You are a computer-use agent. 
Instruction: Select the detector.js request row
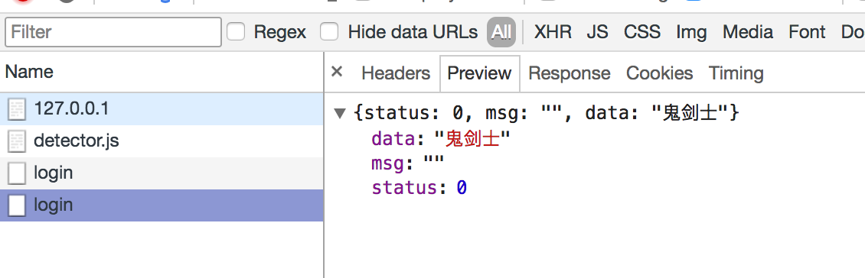(x=162, y=141)
